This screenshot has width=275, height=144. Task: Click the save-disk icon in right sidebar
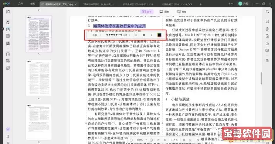pos(267,61)
